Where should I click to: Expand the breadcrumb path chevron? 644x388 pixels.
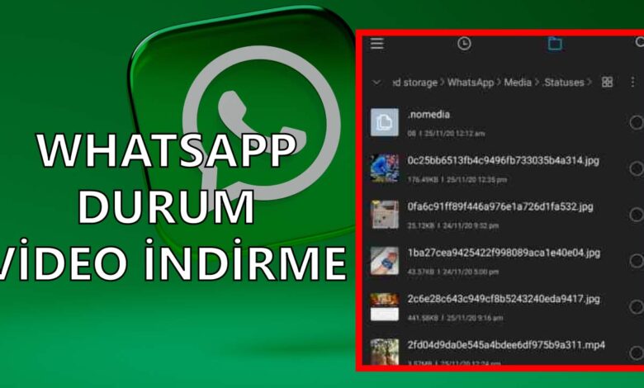click(376, 83)
